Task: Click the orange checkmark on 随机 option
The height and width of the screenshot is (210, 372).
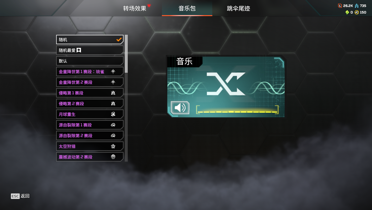Action: coord(119,40)
